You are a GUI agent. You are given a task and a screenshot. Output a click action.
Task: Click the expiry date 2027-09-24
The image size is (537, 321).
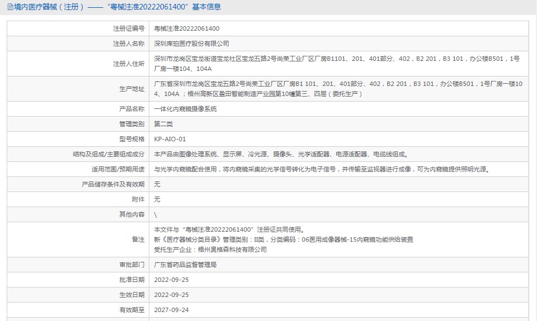click(x=171, y=310)
